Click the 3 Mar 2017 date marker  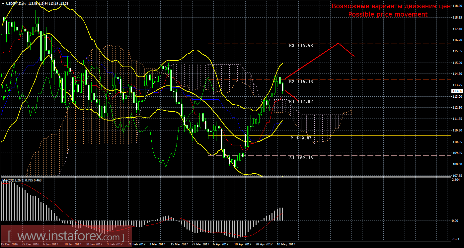157,244
